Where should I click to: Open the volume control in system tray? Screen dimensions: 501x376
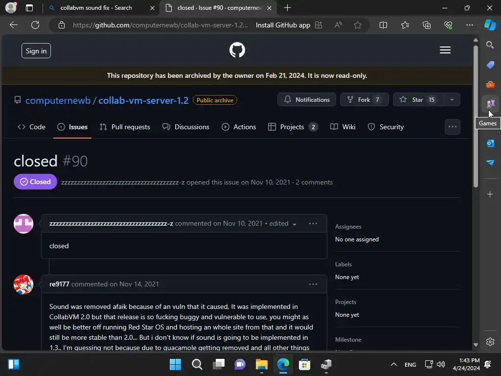point(441,364)
